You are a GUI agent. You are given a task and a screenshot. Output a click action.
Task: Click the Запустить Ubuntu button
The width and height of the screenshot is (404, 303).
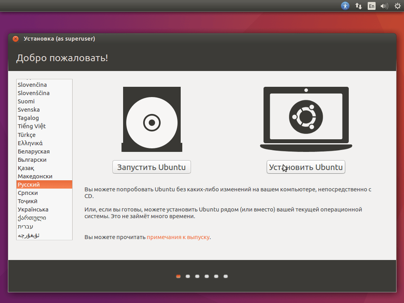[x=151, y=167]
